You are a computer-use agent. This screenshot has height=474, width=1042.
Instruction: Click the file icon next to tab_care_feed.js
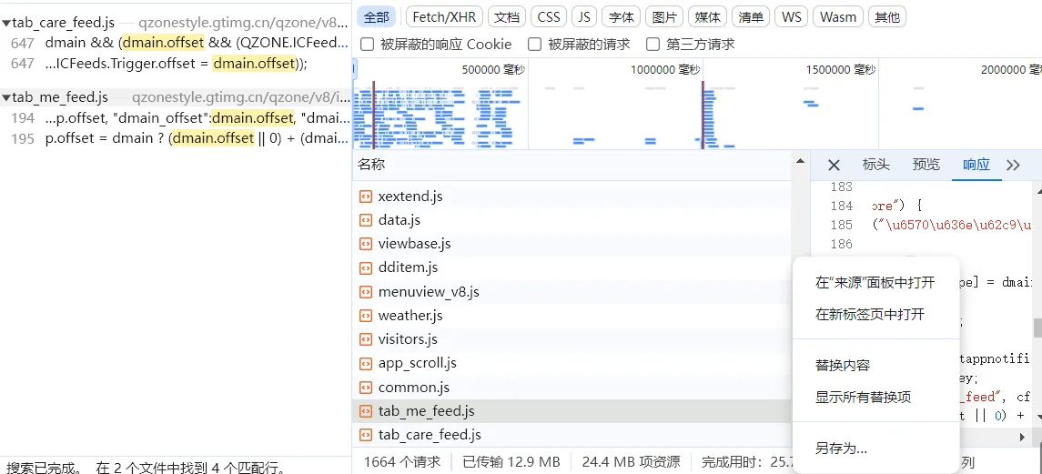click(365, 435)
